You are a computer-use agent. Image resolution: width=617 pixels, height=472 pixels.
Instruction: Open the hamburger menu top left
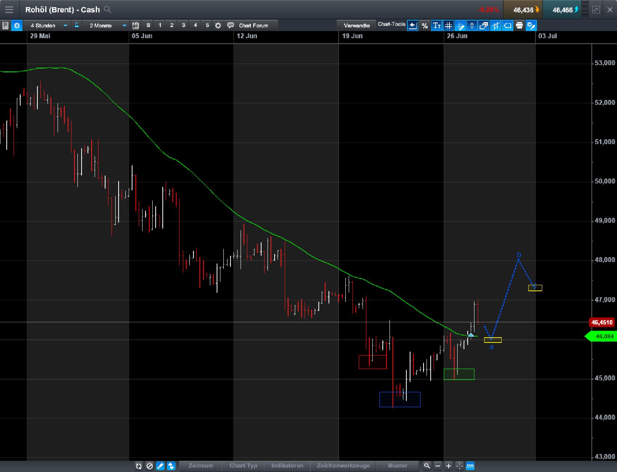pos(9,9)
